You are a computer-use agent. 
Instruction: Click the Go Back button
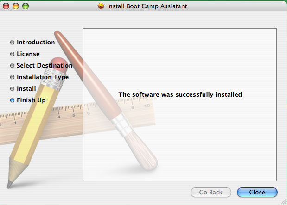click(211, 192)
